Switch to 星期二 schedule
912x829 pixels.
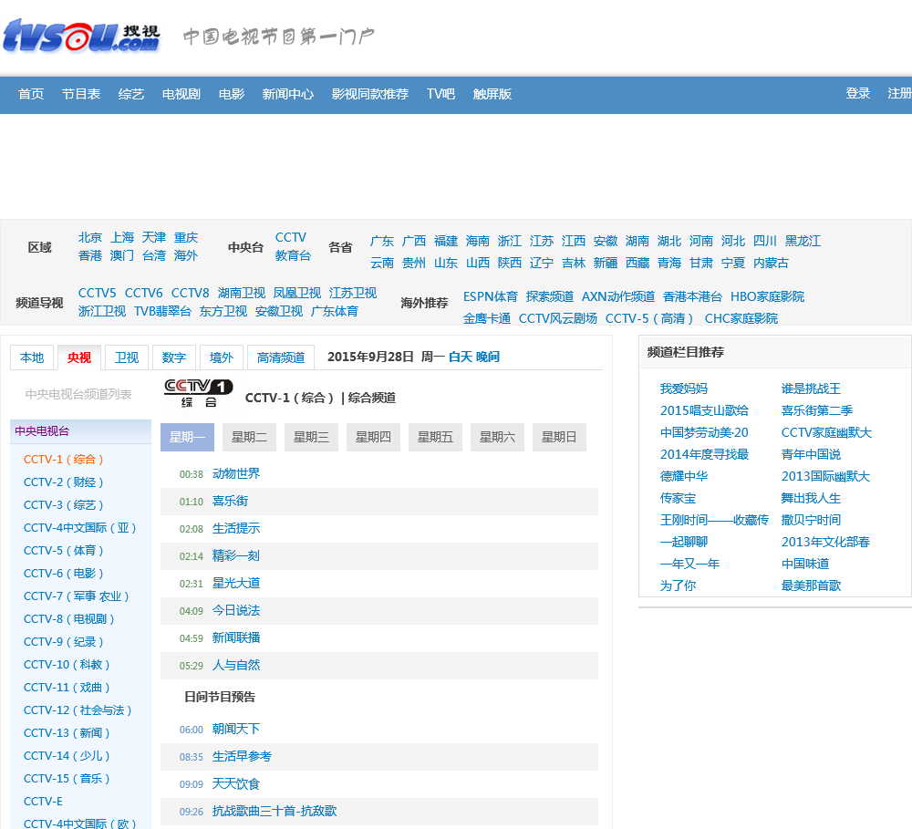point(250,437)
